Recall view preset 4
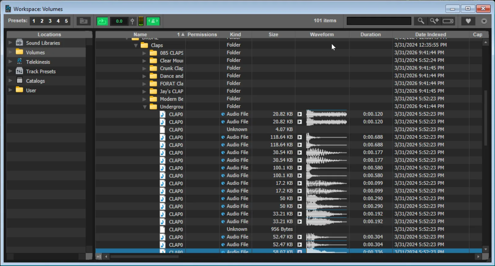The width and height of the screenshot is (495, 266). coord(58,21)
